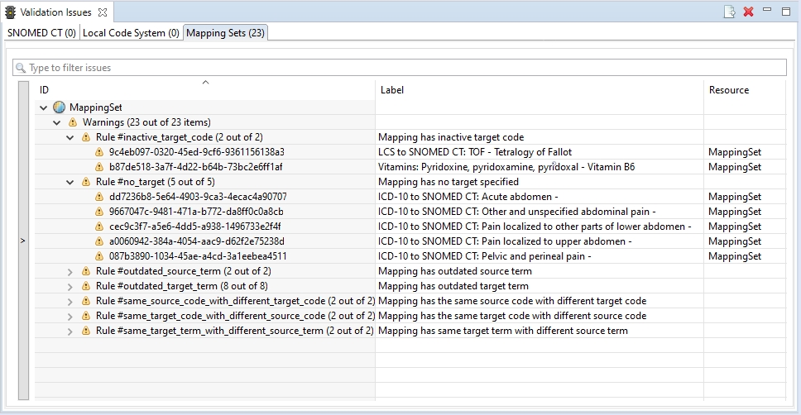This screenshot has height=415, width=801.
Task: Expand the Rule #outdated_source_term group
Action: [70, 271]
